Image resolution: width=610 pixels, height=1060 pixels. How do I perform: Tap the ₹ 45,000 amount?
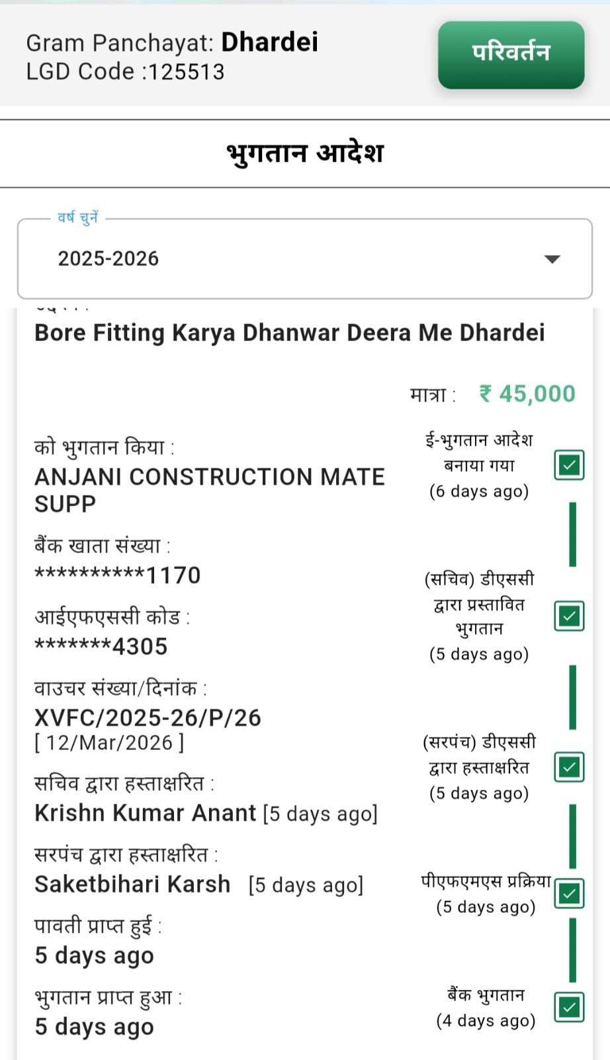527,394
